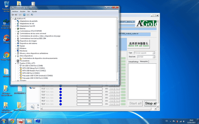Open the Ver menu
This screenshot has width=199, height=124.
pos(29,11)
